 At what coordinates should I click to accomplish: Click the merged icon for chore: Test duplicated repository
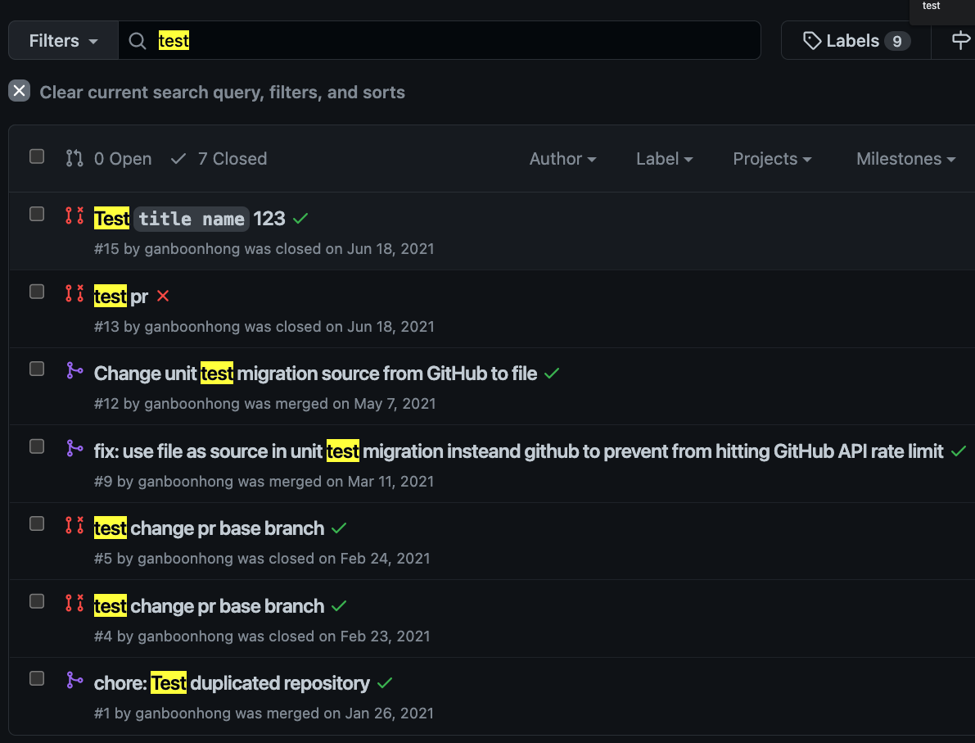(x=74, y=680)
